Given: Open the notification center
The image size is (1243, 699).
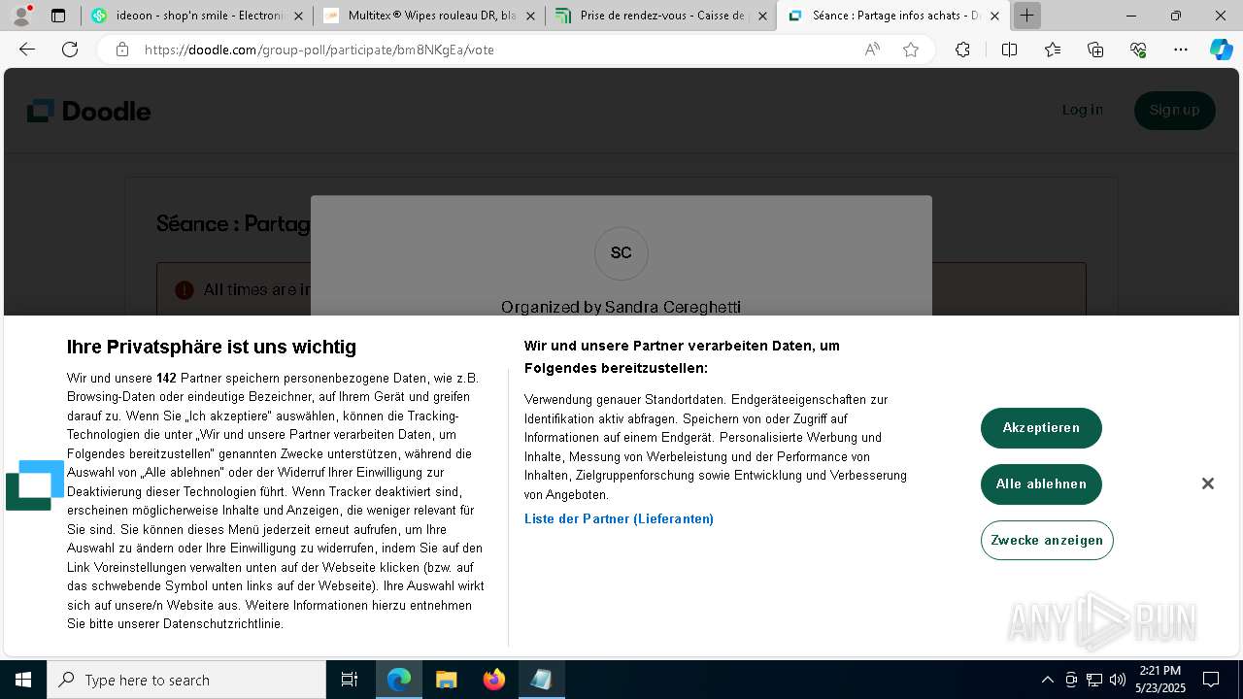Looking at the screenshot, I should pyautogui.click(x=1211, y=680).
